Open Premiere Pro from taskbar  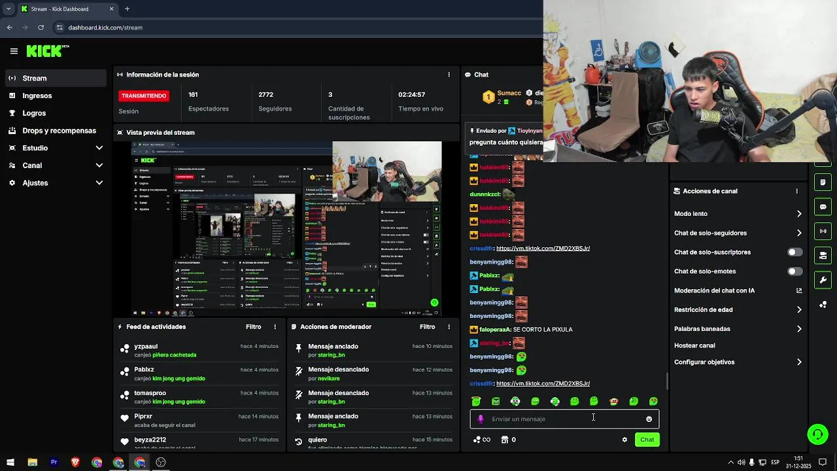click(54, 462)
